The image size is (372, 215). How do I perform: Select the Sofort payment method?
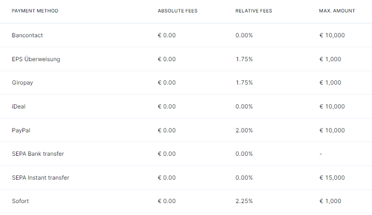pos(186,201)
